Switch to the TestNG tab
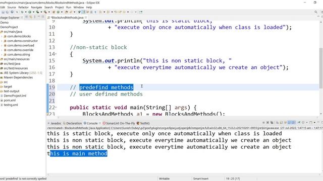 [x=143, y=123]
